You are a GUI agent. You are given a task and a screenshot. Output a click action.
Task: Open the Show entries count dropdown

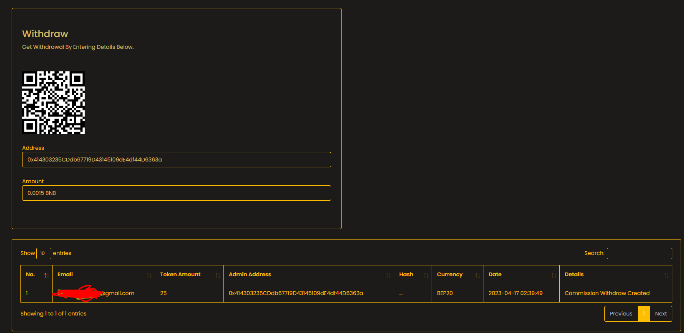pyautogui.click(x=44, y=253)
